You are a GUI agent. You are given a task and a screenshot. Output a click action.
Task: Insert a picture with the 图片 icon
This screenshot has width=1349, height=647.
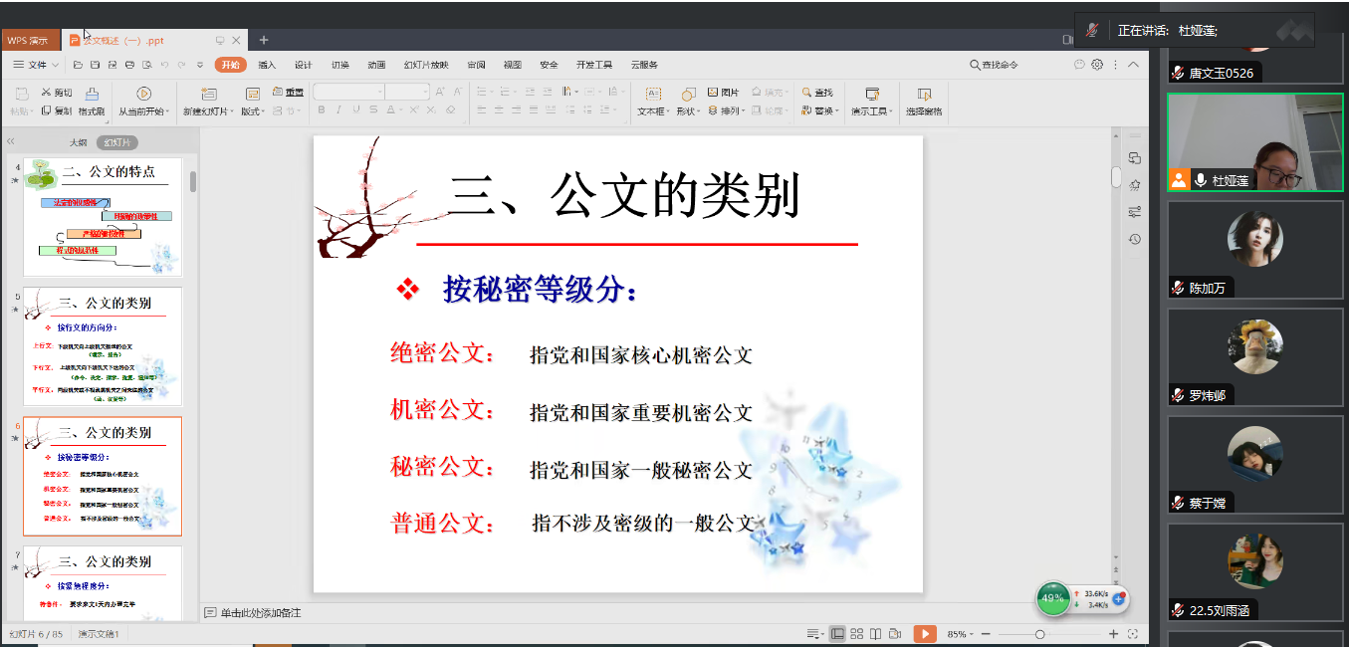pos(723,93)
